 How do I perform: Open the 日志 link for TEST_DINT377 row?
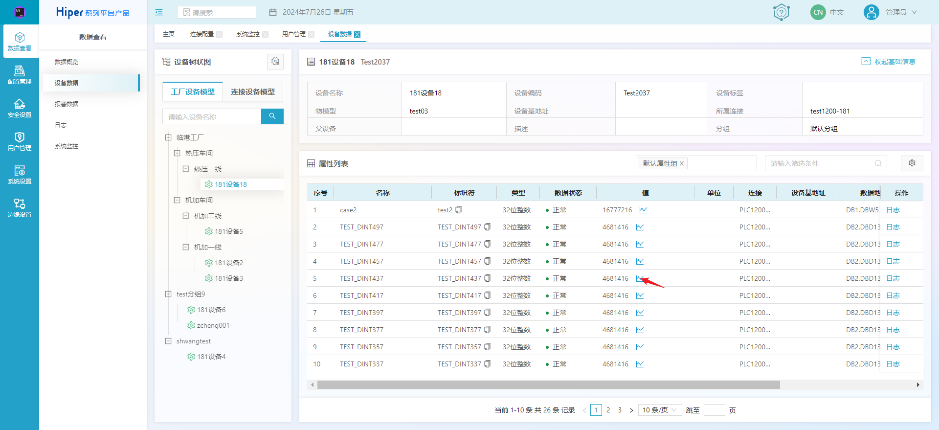(x=893, y=330)
